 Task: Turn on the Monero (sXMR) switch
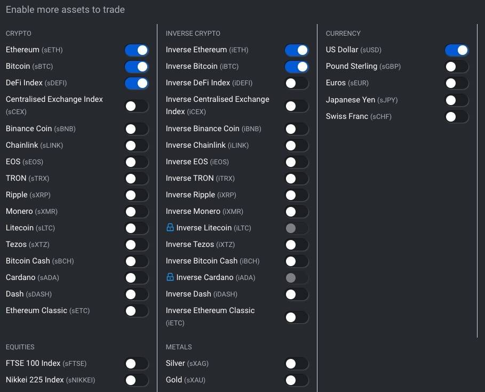click(137, 211)
